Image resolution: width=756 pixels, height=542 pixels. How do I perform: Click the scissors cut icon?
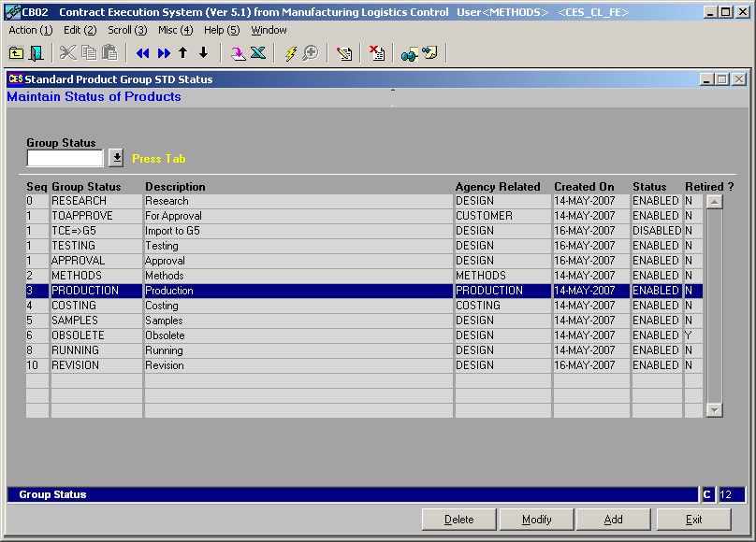coord(67,53)
